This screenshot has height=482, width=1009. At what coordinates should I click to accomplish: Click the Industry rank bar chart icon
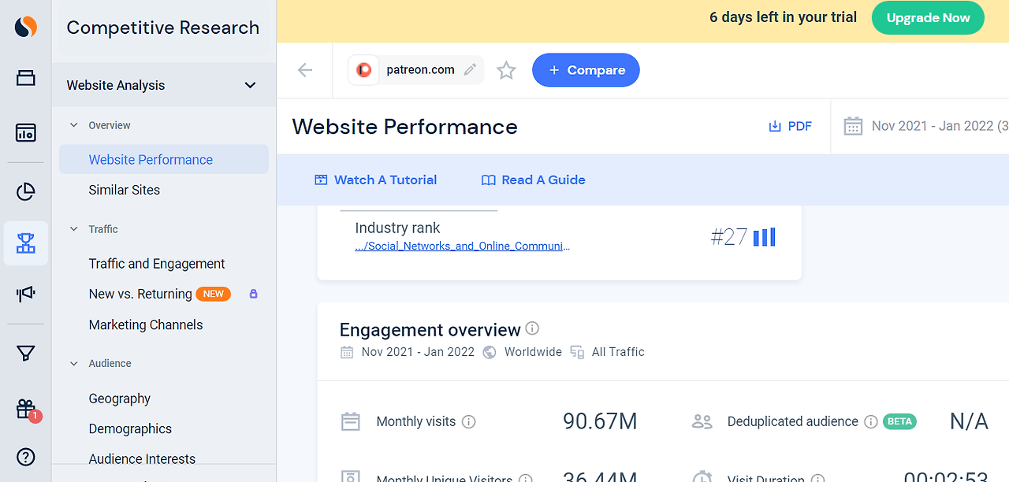[x=764, y=237]
